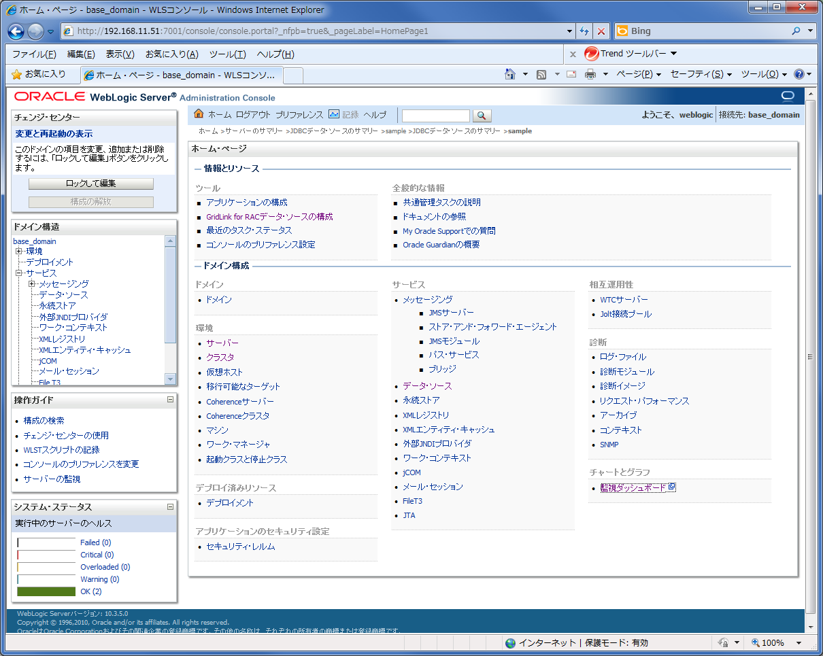Open the お気に入り menu in menu bar
This screenshot has width=823, height=656.
click(x=172, y=54)
